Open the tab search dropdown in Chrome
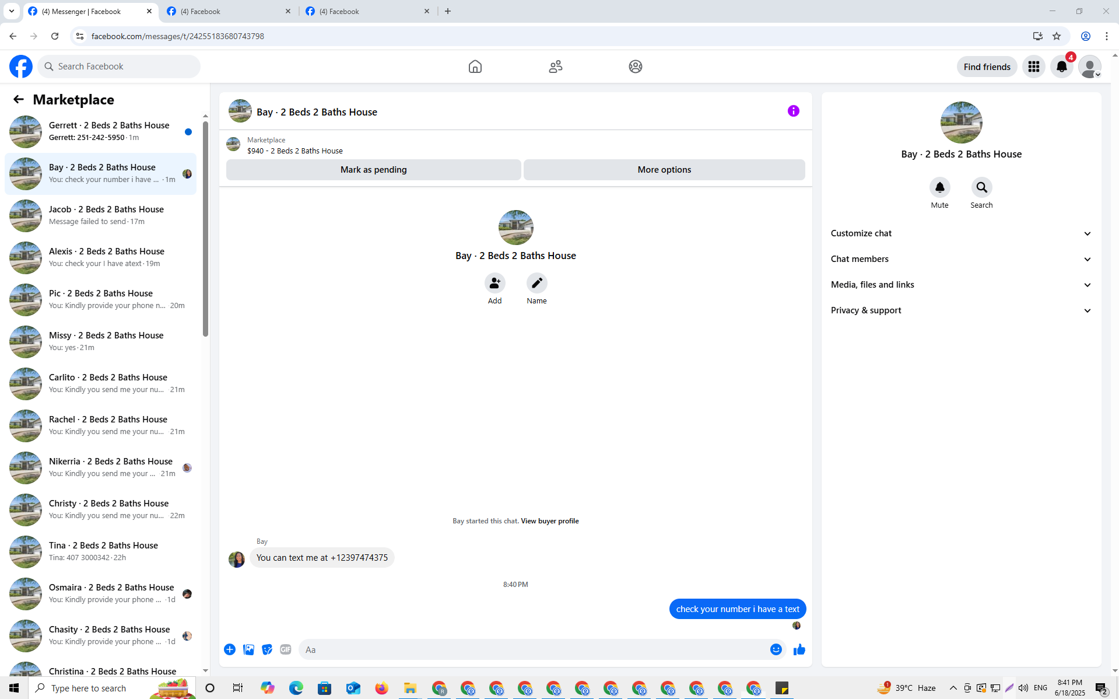Image resolution: width=1119 pixels, height=699 pixels. [12, 11]
